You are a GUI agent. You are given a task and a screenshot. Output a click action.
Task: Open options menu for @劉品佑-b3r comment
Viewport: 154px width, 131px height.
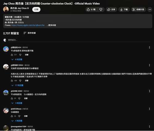(149, 47)
